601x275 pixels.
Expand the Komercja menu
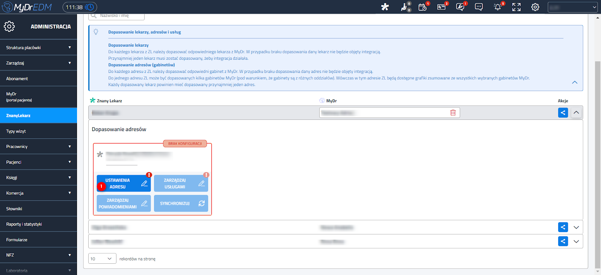(38, 193)
